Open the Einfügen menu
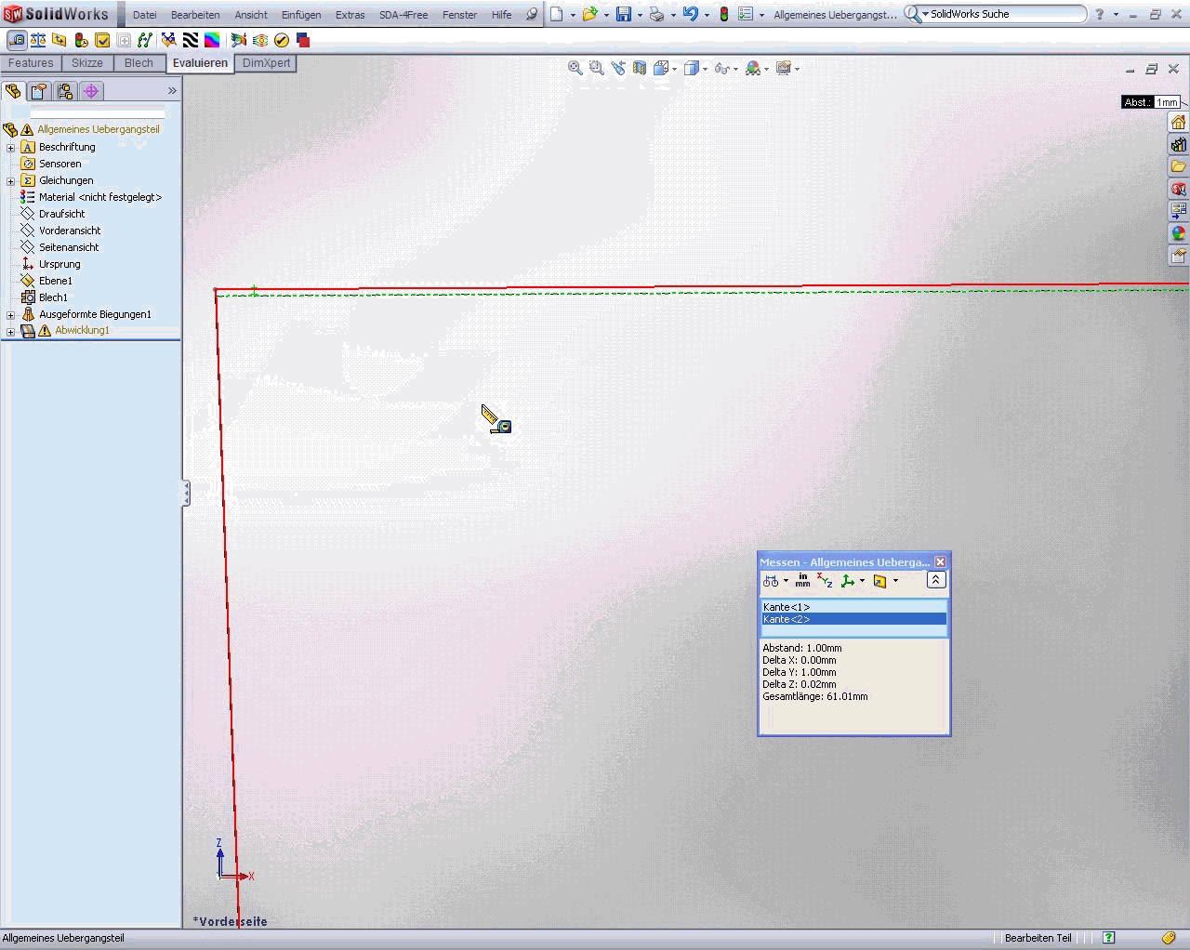Image resolution: width=1190 pixels, height=950 pixels. [x=301, y=15]
